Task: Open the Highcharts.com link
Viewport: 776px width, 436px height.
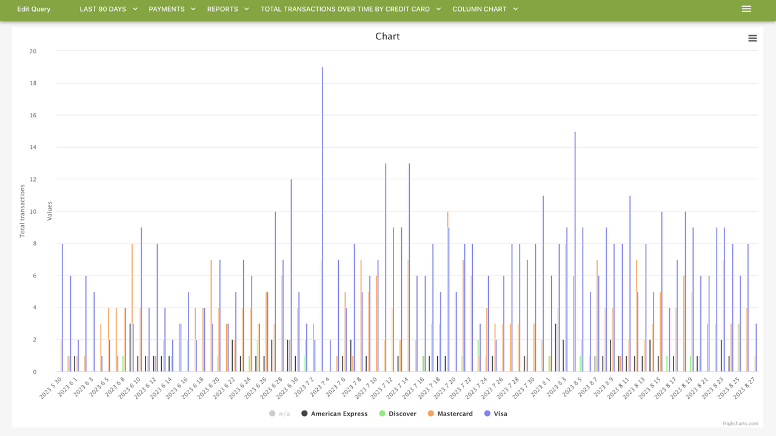Action: coord(741,423)
